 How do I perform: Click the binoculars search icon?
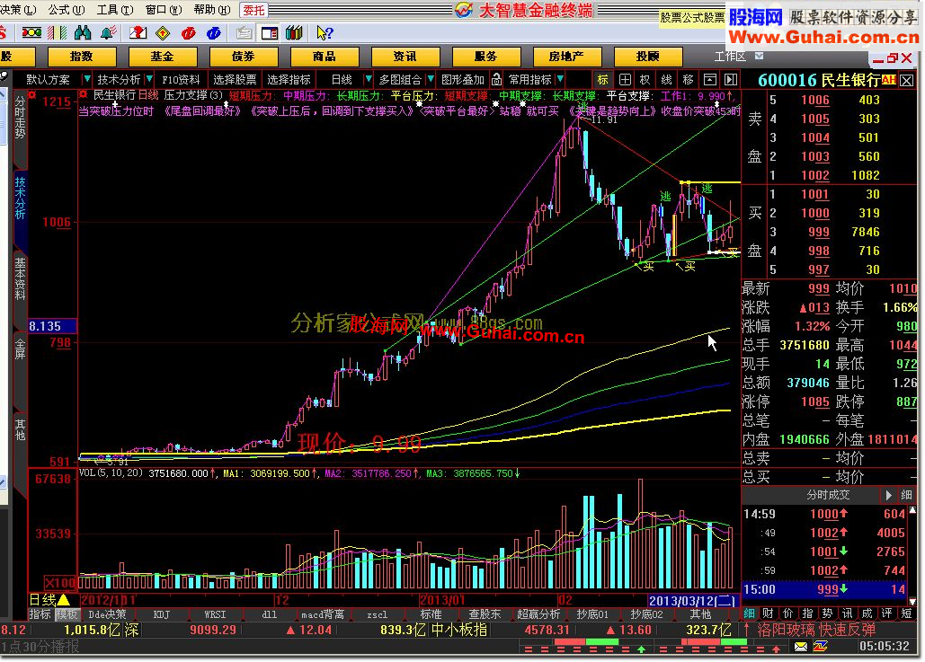[x=84, y=33]
